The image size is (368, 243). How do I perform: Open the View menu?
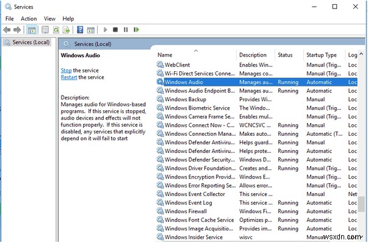(x=49, y=18)
